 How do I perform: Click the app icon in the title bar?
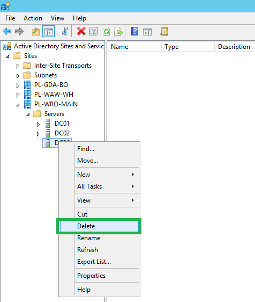(x=5, y=6)
